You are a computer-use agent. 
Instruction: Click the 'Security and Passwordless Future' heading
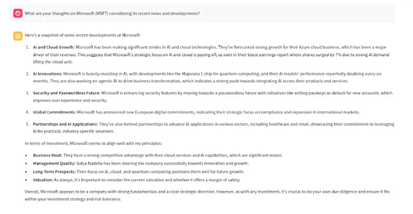pos(67,93)
